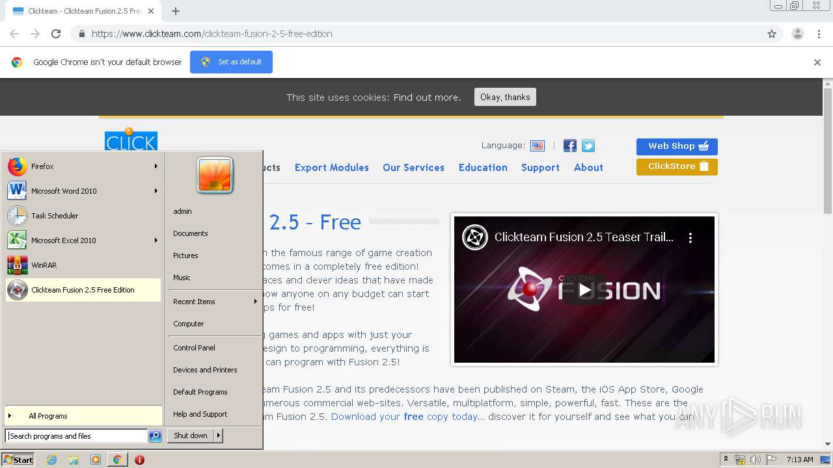Open Clickteam Twitter page icon
Image resolution: width=833 pixels, height=468 pixels.
click(x=588, y=146)
